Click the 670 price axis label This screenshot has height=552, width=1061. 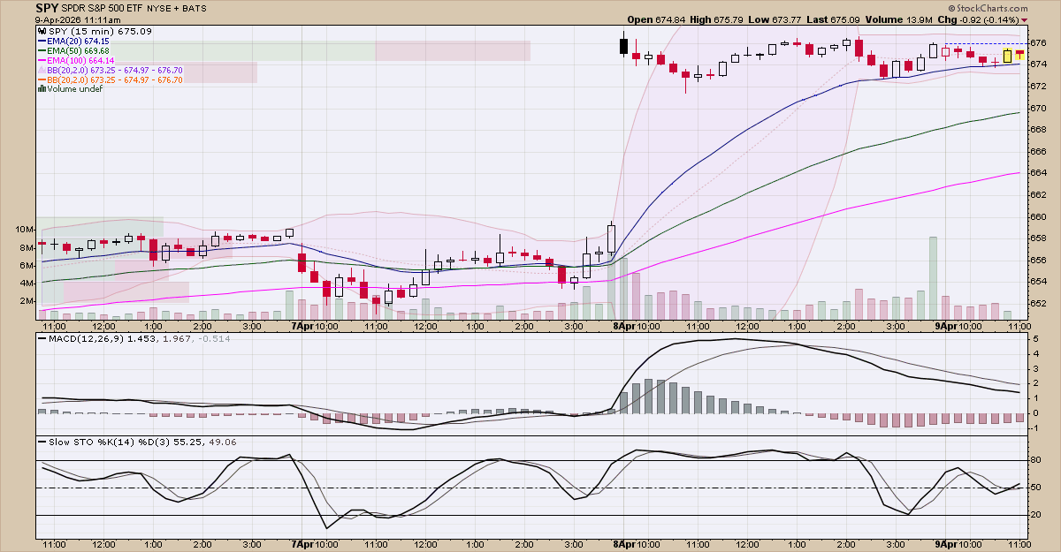point(1040,108)
